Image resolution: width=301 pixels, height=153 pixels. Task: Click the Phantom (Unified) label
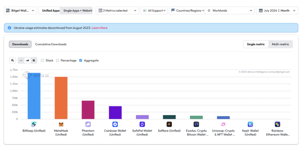(x=88, y=132)
